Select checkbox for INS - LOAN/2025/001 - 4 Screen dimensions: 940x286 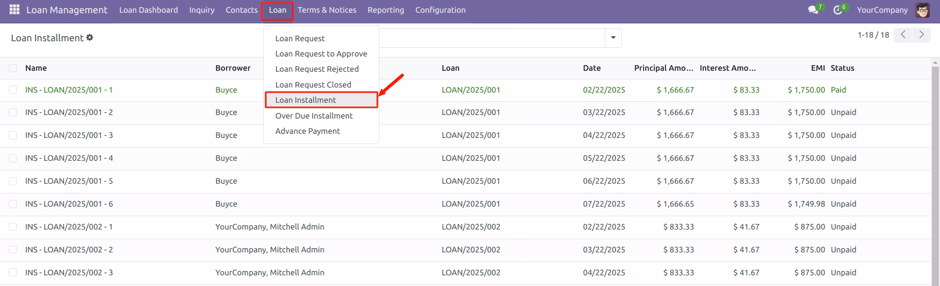coord(13,158)
